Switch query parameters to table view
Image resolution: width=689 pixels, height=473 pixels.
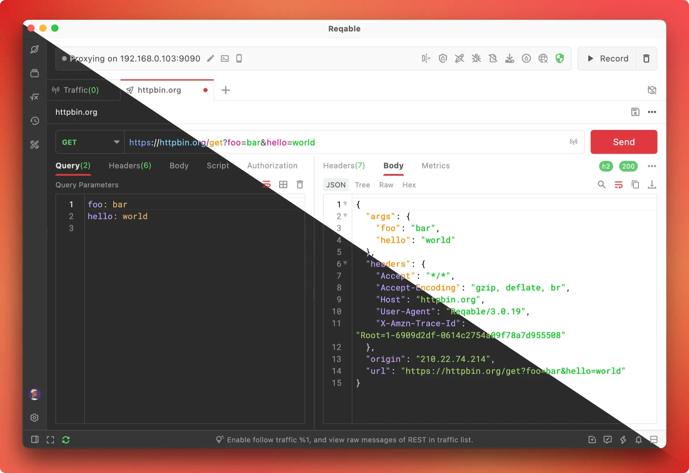coord(283,184)
